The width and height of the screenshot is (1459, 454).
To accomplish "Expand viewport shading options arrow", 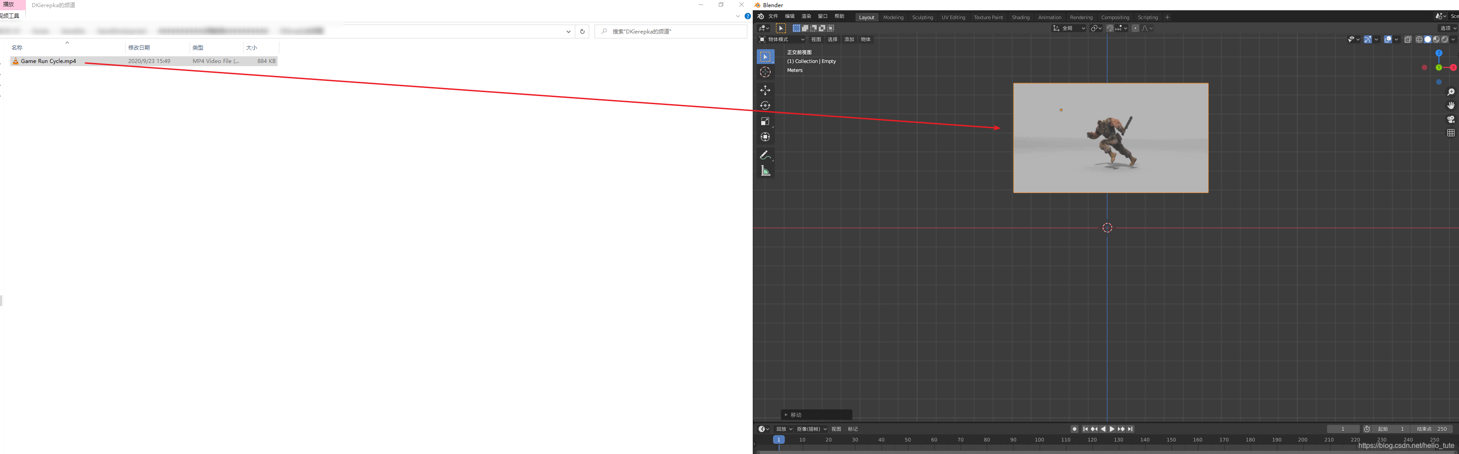I will pos(1453,40).
